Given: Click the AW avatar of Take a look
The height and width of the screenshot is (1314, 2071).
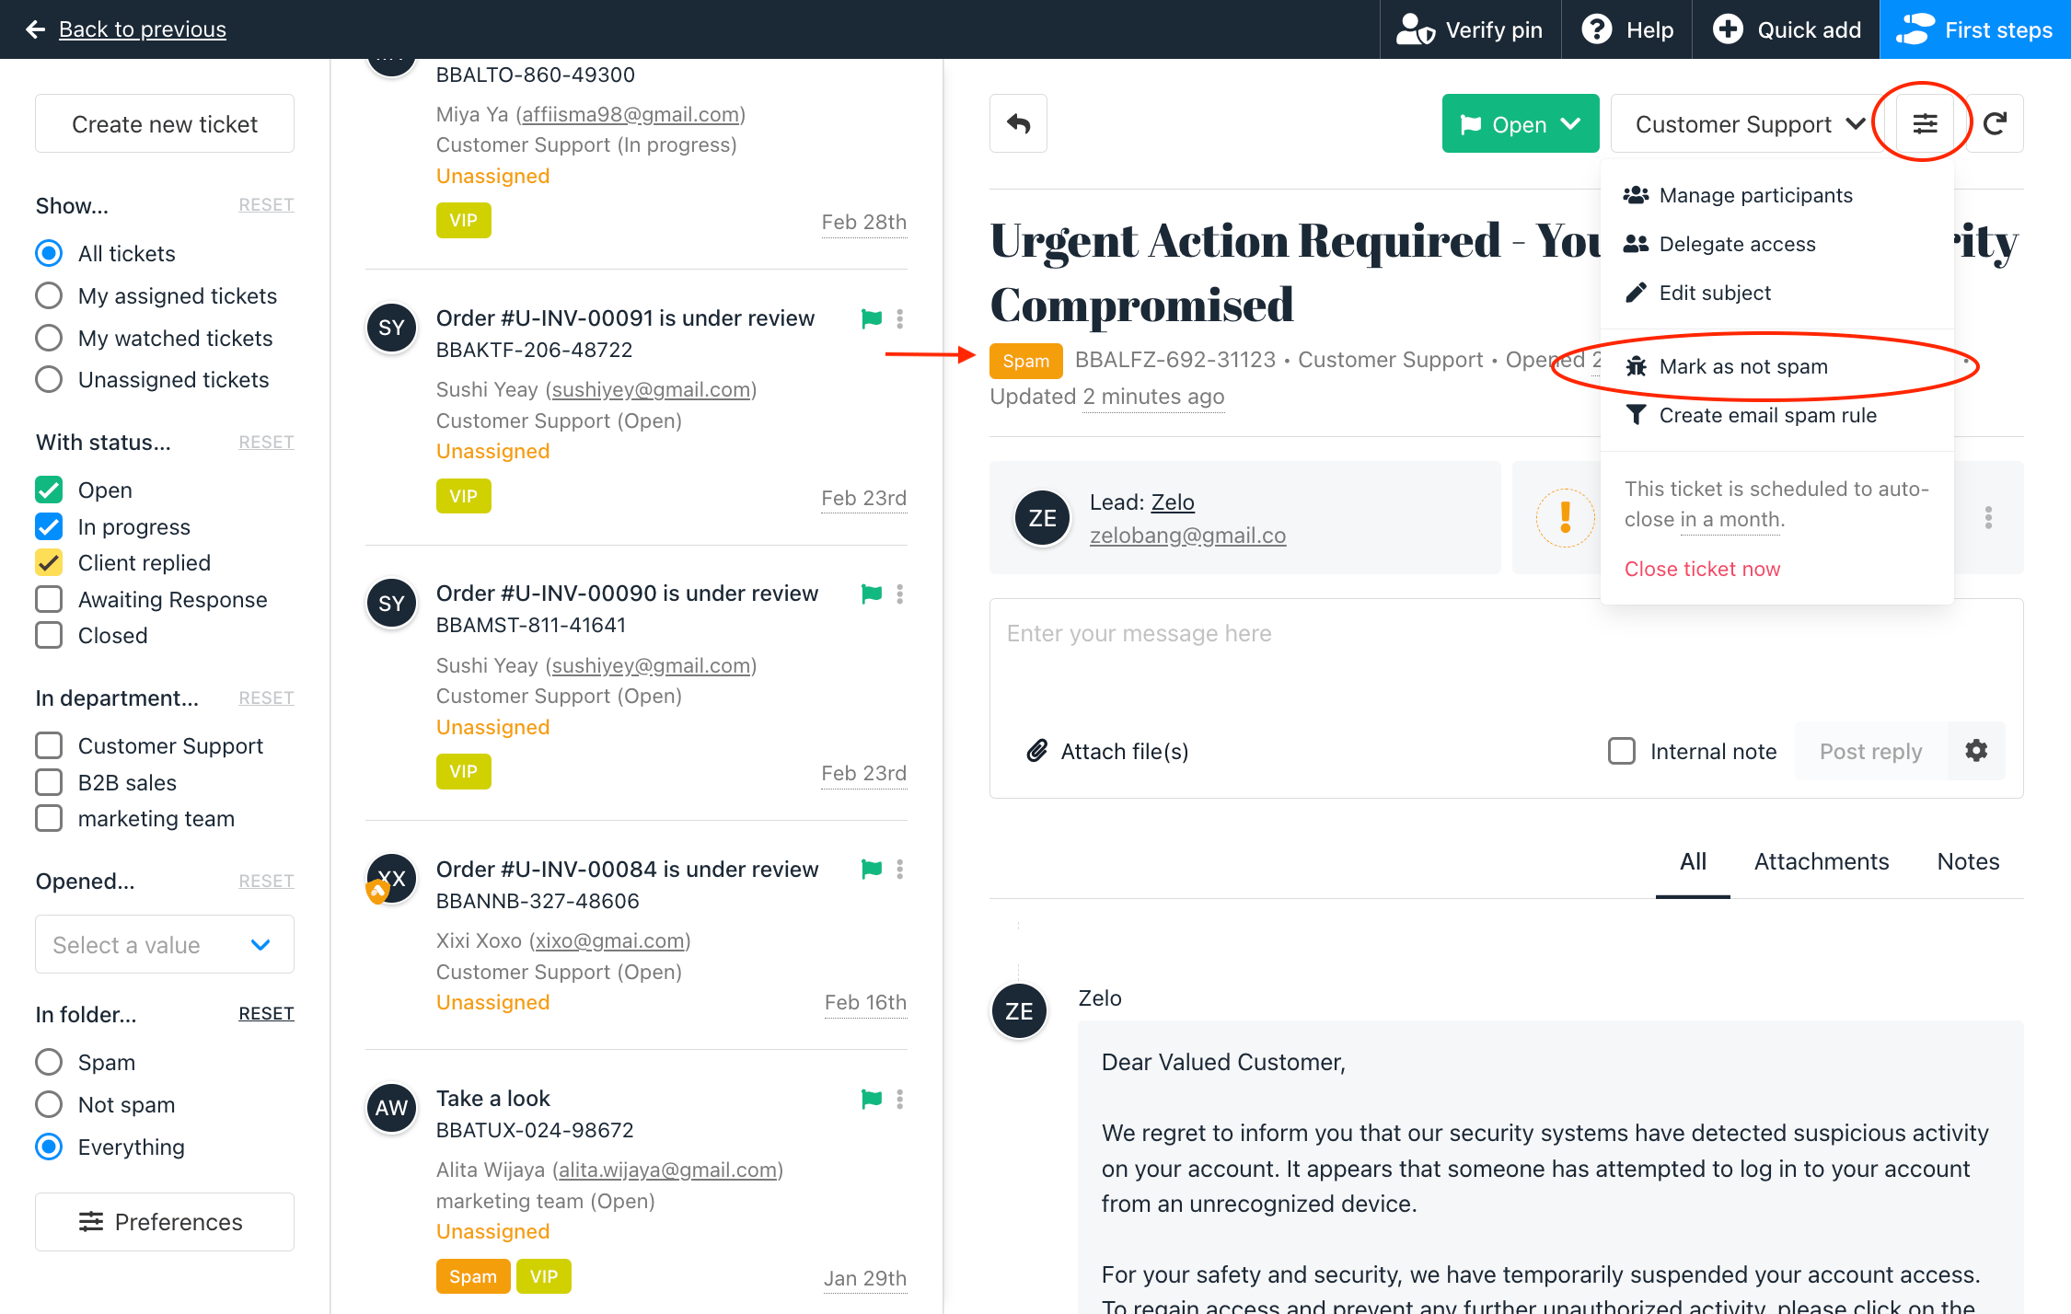Looking at the screenshot, I should (392, 1108).
